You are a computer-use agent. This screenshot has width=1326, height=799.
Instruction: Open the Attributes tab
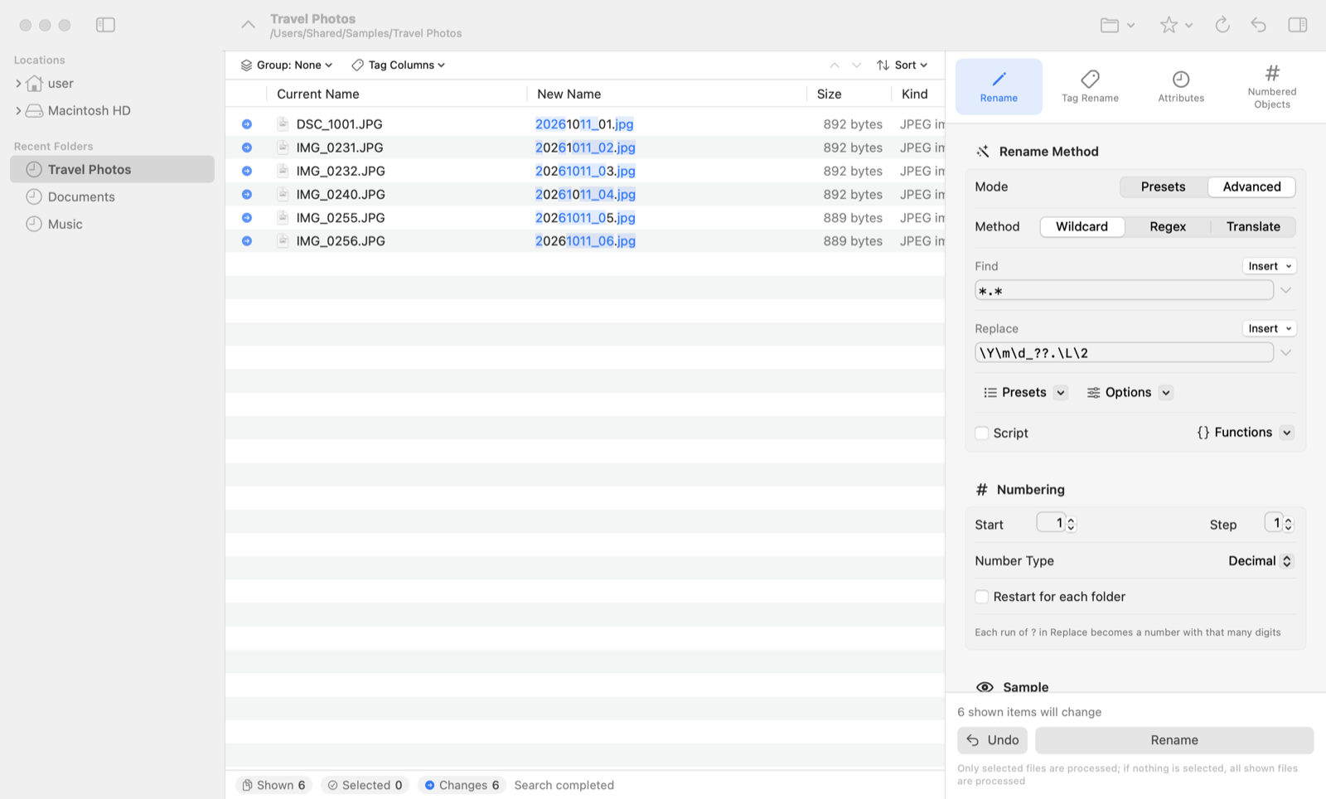click(1181, 86)
